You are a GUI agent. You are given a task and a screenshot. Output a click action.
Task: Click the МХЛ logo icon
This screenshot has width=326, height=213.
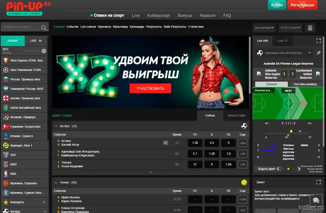tap(6, 164)
